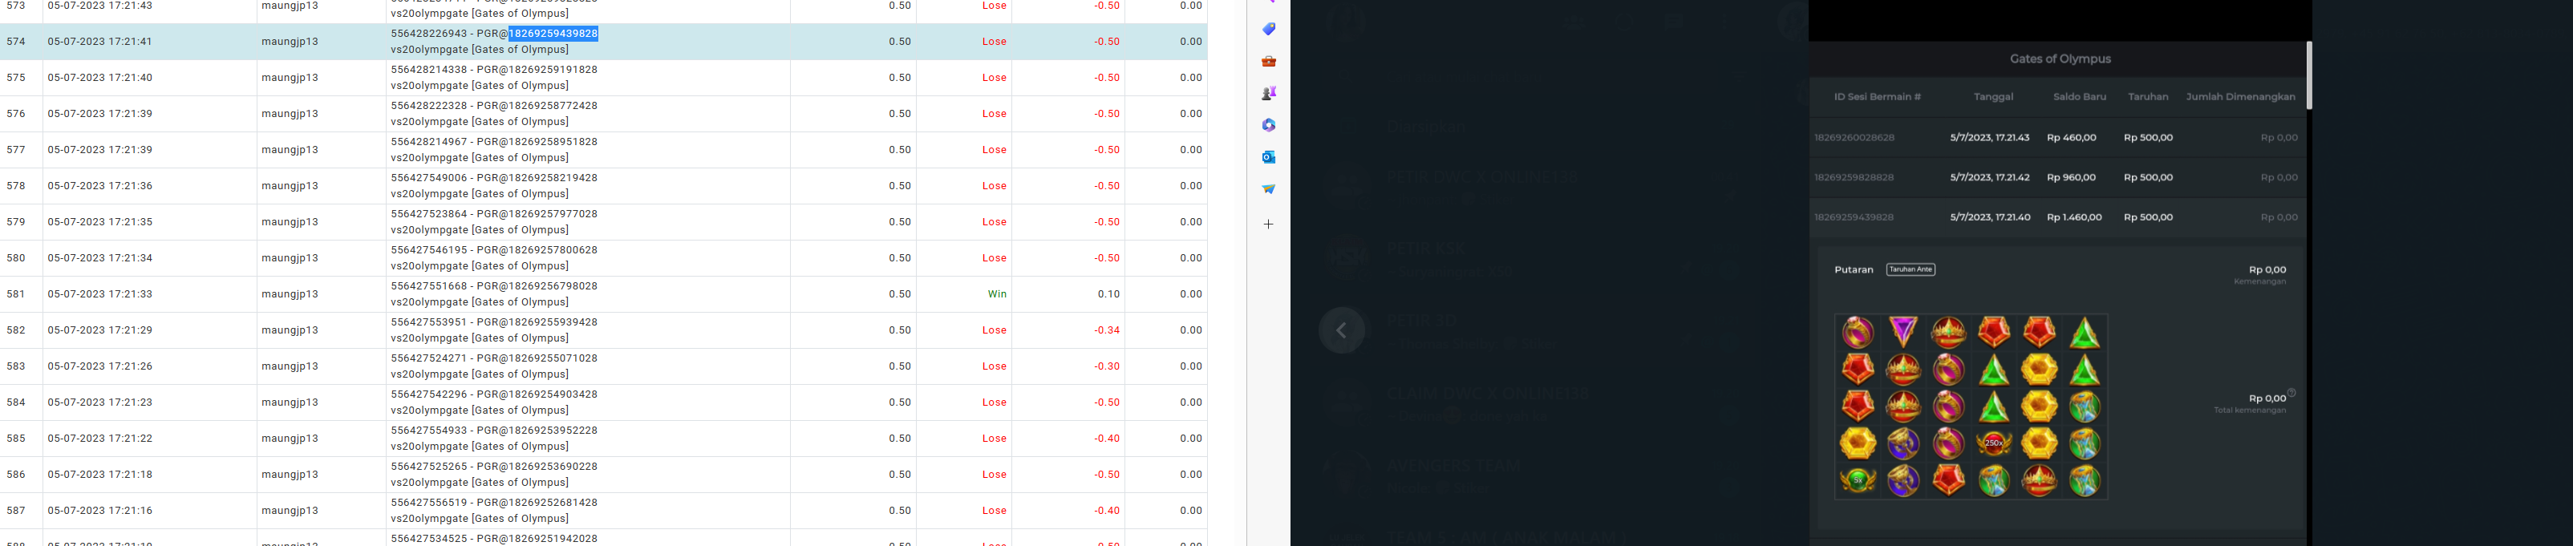2573x546 pixels.
Task: Open the Microsoft 365 sidebar icon
Action: tap(1267, 125)
